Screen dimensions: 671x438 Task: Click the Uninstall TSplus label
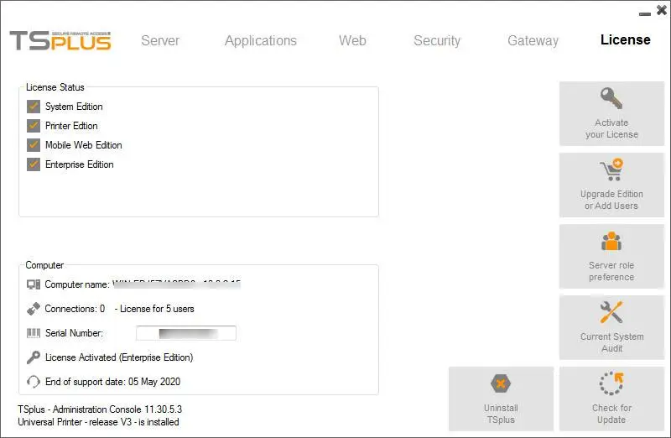(x=501, y=414)
